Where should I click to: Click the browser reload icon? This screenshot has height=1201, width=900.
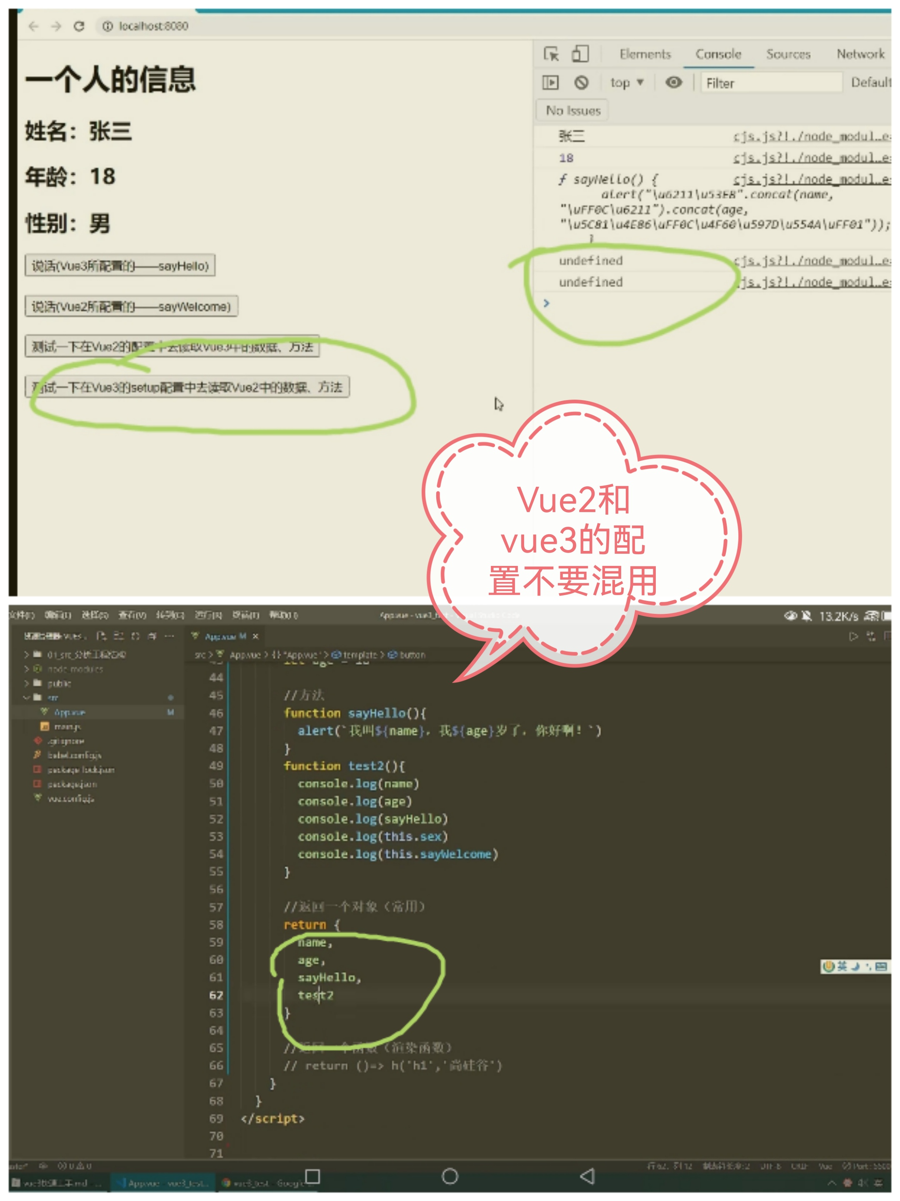point(79,26)
